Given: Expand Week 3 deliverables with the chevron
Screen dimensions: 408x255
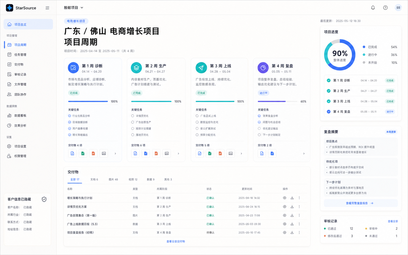Looking at the screenshot, I should (241, 153).
